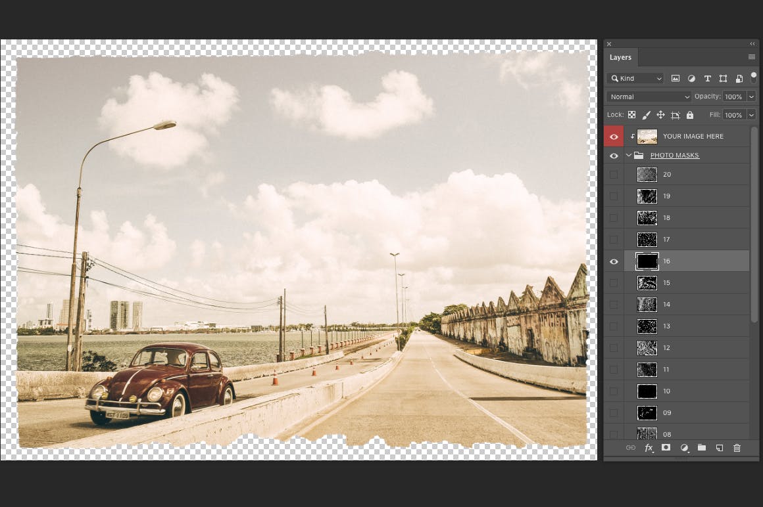The width and height of the screenshot is (763, 507).
Task: Create a new layer
Action: (719, 447)
